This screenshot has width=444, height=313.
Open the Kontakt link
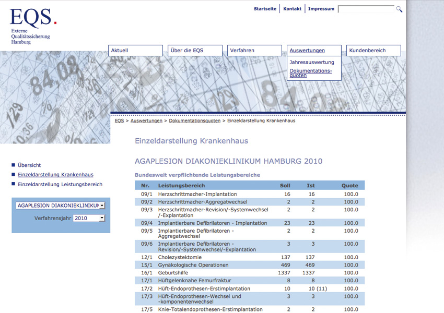292,9
